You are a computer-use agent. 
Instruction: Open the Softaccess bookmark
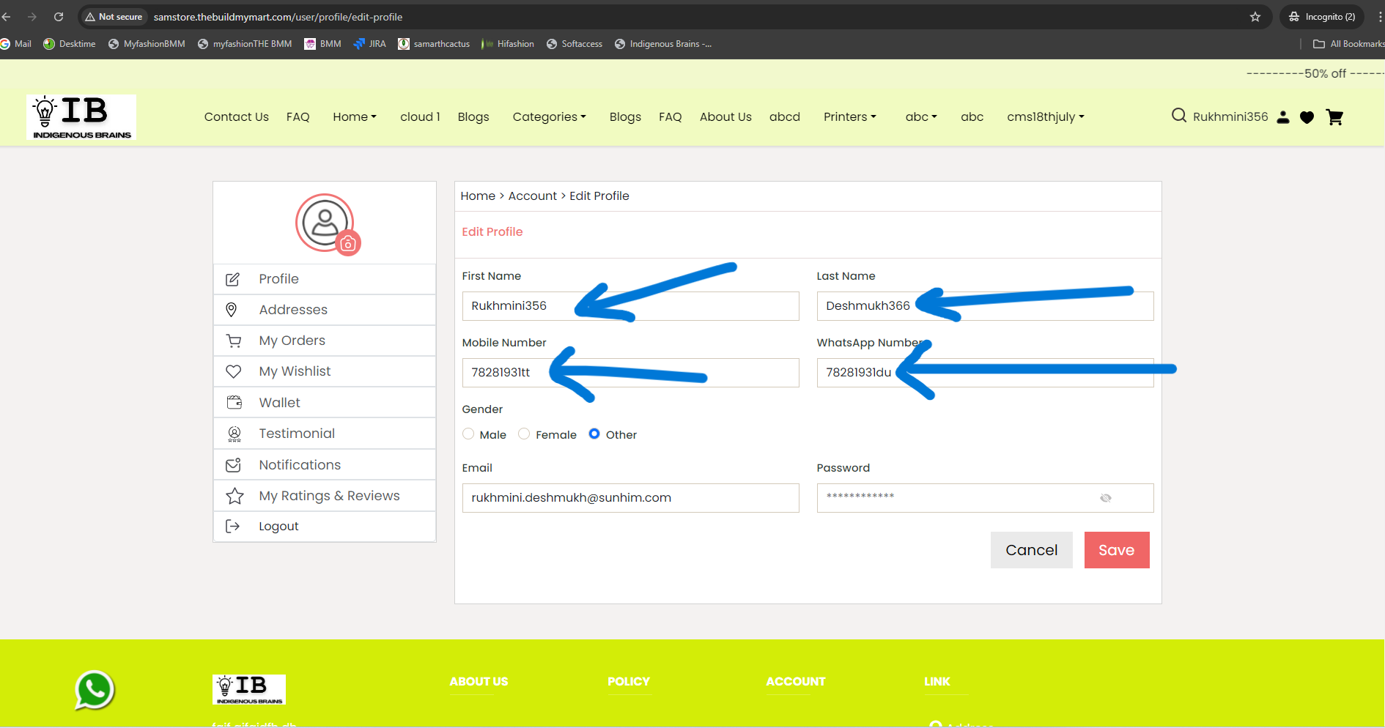(575, 44)
